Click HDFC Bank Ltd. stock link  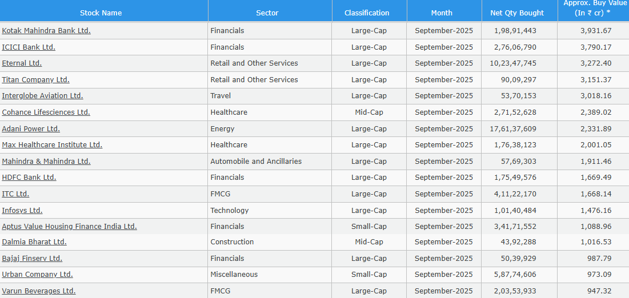point(29,178)
